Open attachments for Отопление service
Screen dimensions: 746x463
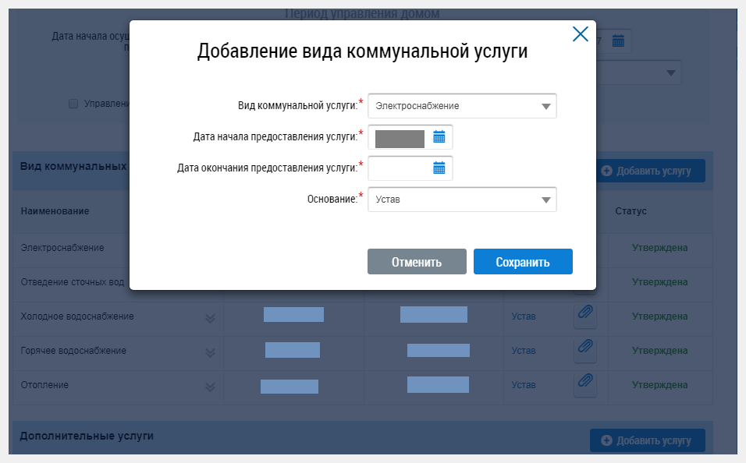(x=585, y=383)
